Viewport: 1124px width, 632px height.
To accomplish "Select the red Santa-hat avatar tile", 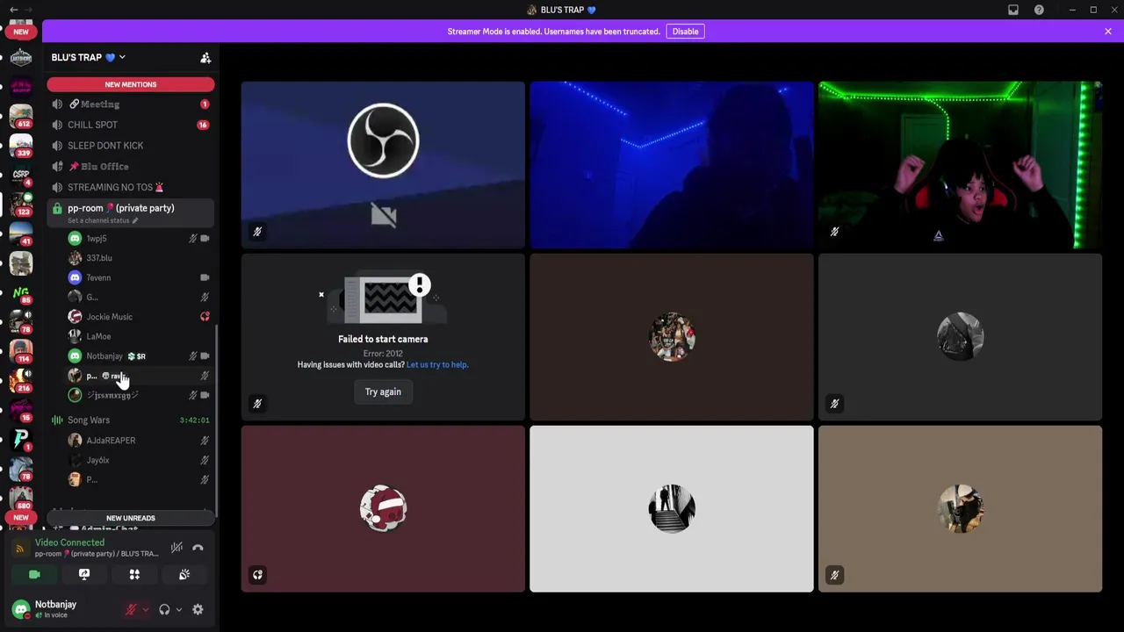I will [383, 509].
